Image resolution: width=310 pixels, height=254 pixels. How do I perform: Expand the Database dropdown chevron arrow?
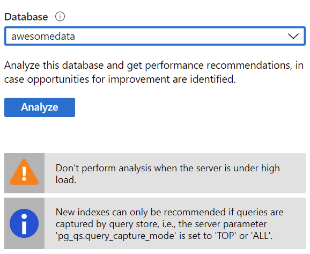pyautogui.click(x=293, y=36)
